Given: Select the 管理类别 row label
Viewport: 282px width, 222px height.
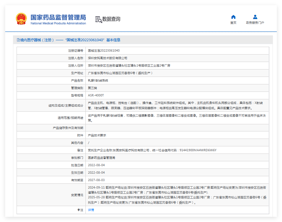Looking at the screenshot, I should point(77,88).
